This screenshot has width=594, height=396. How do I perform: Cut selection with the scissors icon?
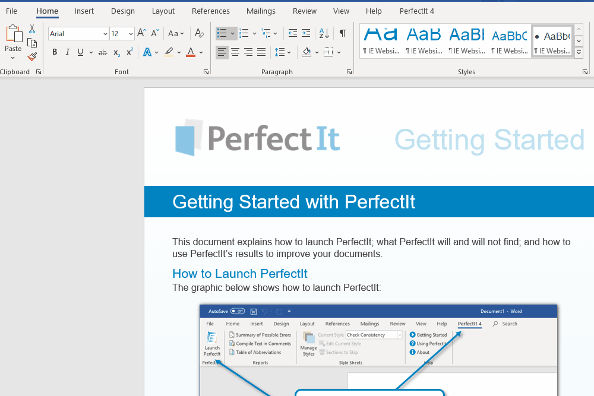(x=32, y=28)
